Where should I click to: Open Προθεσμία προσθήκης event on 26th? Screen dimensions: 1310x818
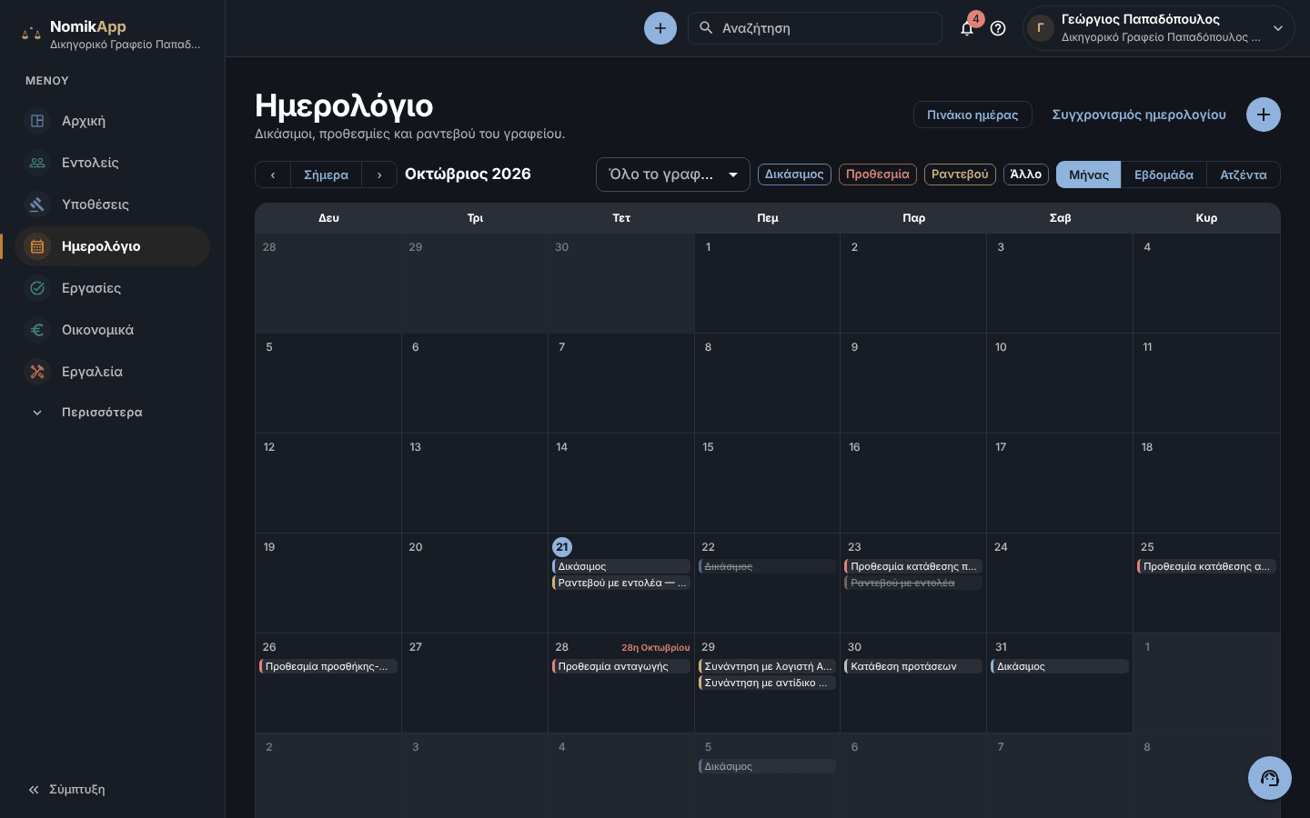click(328, 666)
